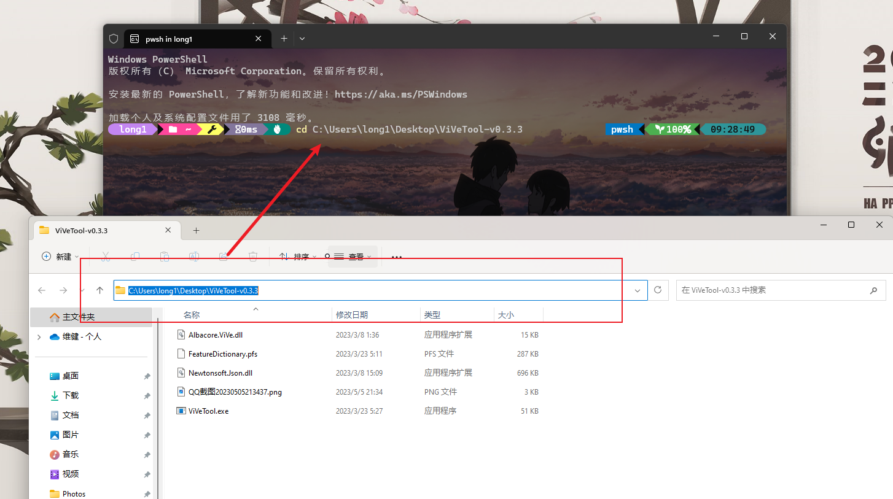
Task: Click the Rename icon in Explorer toolbar
Action: [194, 257]
